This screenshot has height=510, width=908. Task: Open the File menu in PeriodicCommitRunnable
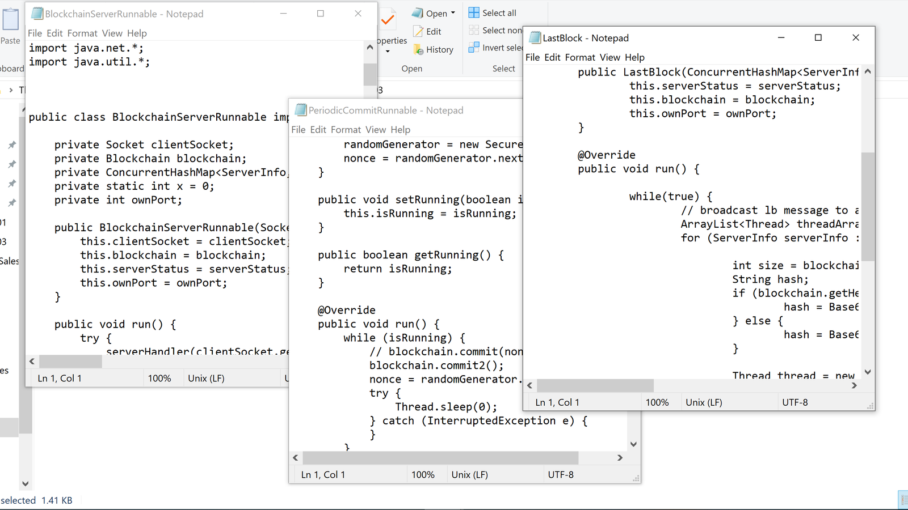tap(298, 129)
